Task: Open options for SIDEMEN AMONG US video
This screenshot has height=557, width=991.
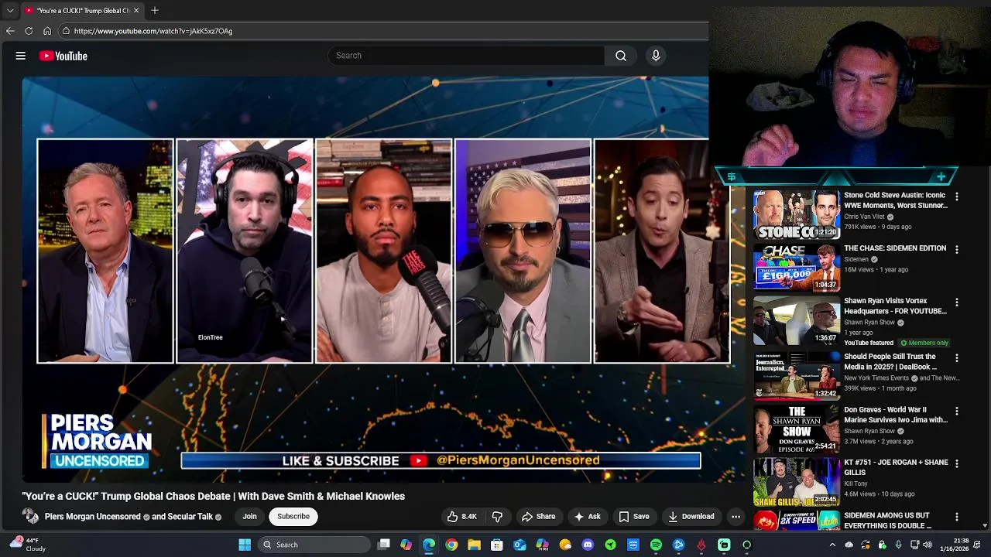Action: click(956, 516)
